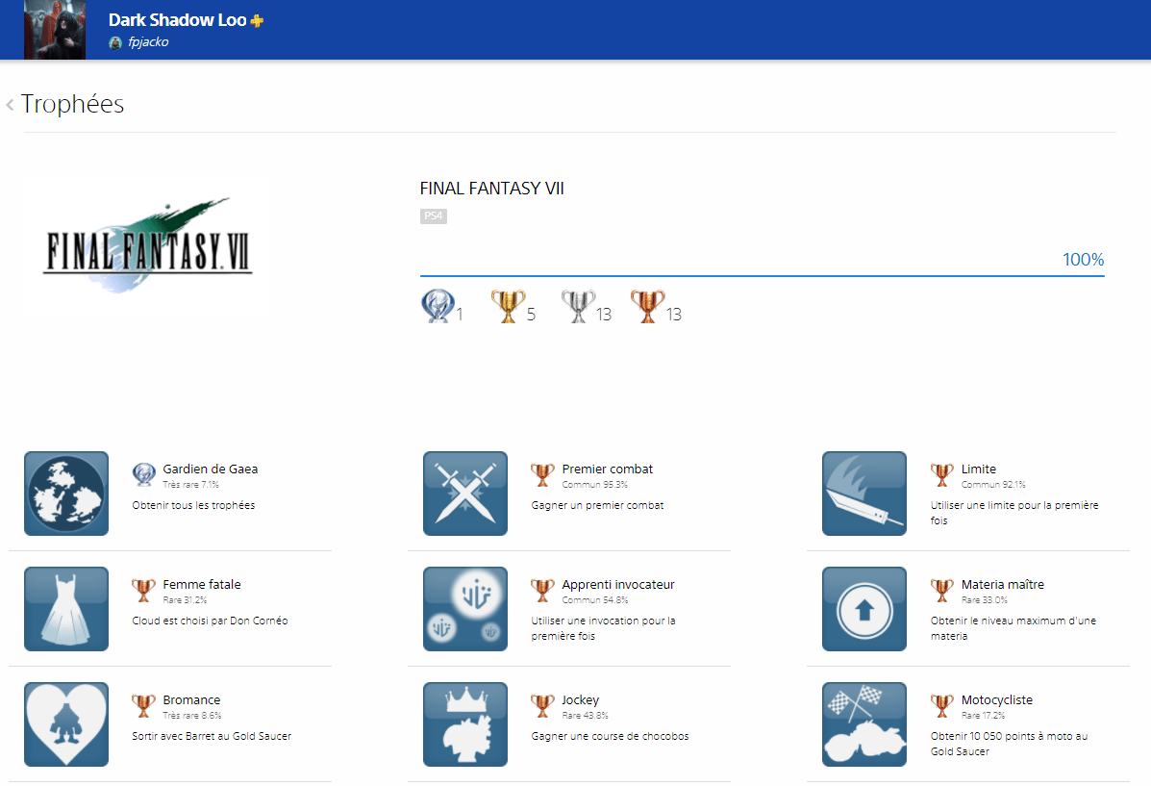This screenshot has width=1151, height=786.
Task: Click the 'Gagner une course de chocobos' text
Action: click(610, 736)
